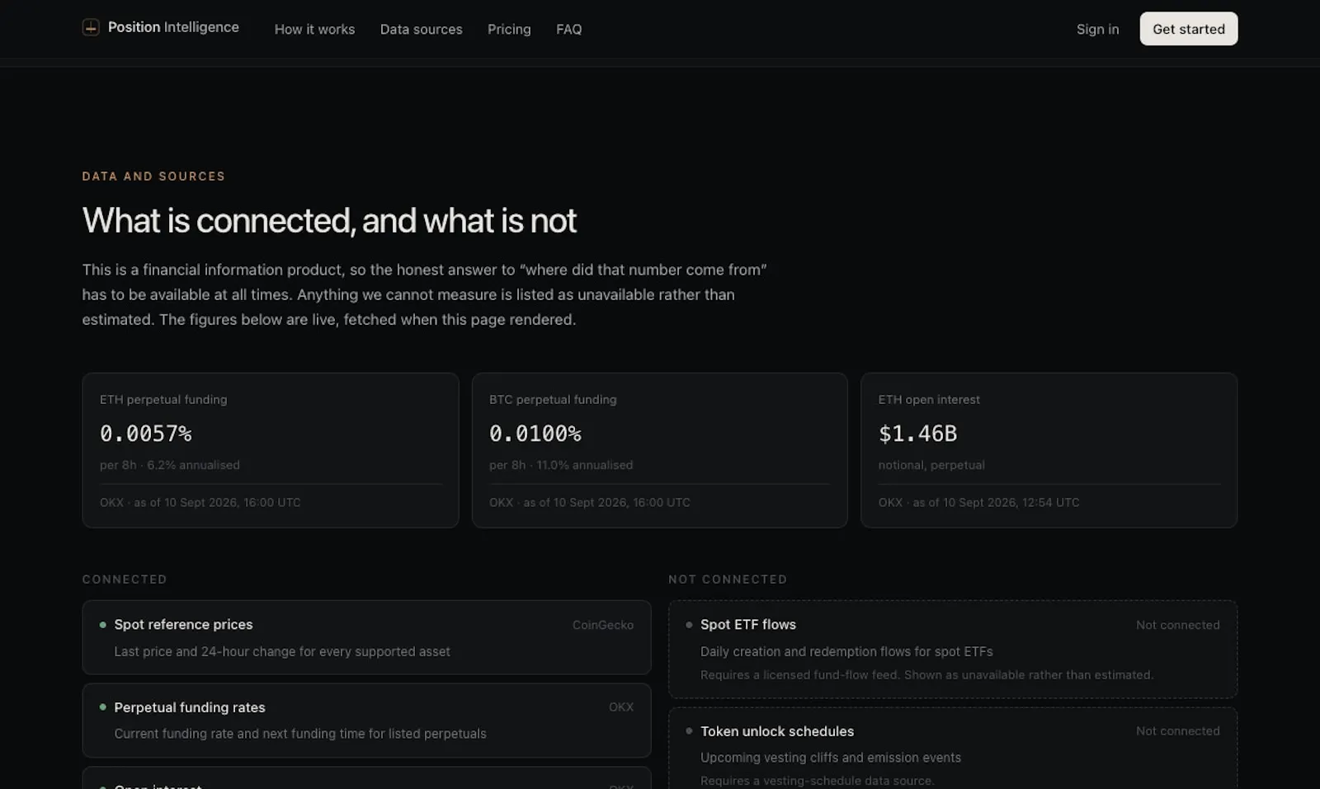The height and width of the screenshot is (789, 1320).
Task: Click 'Current funding rate and next funding time' description
Action: 300,734
